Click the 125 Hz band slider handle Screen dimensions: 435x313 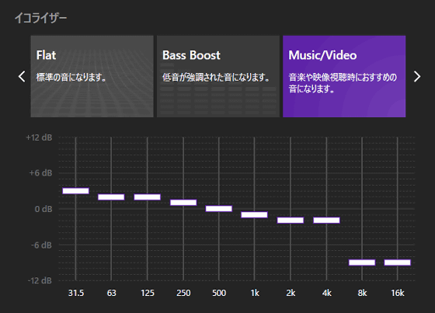pyautogui.click(x=148, y=197)
